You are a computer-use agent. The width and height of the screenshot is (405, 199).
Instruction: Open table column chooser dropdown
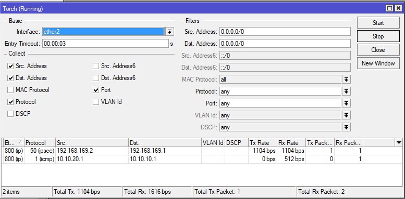coord(399,142)
